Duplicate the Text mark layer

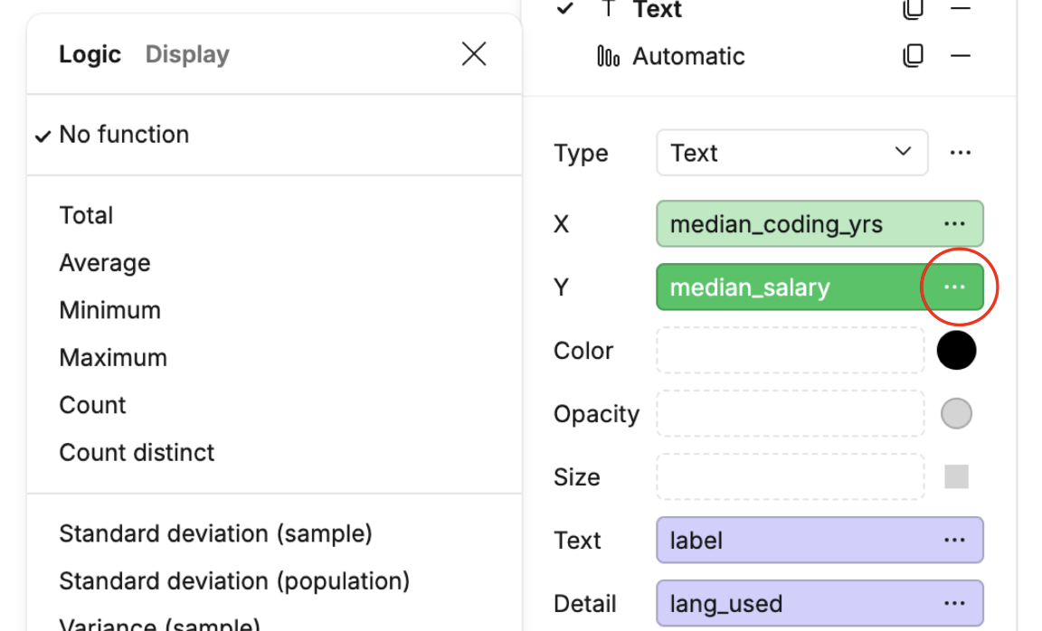click(913, 10)
